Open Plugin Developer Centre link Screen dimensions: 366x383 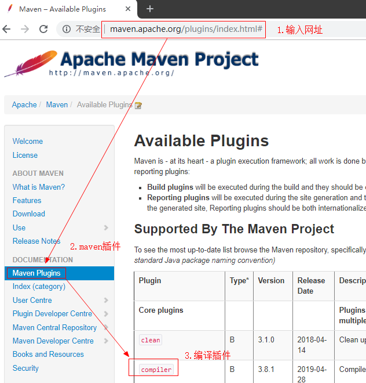53,313
